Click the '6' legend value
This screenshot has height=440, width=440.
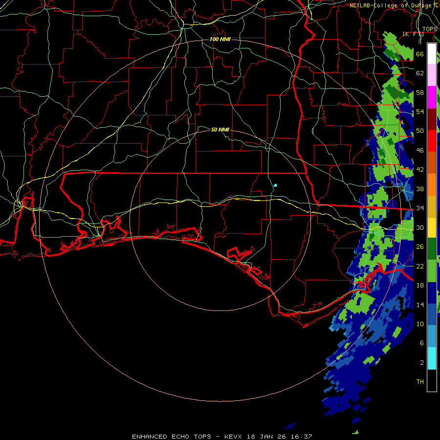click(421, 343)
